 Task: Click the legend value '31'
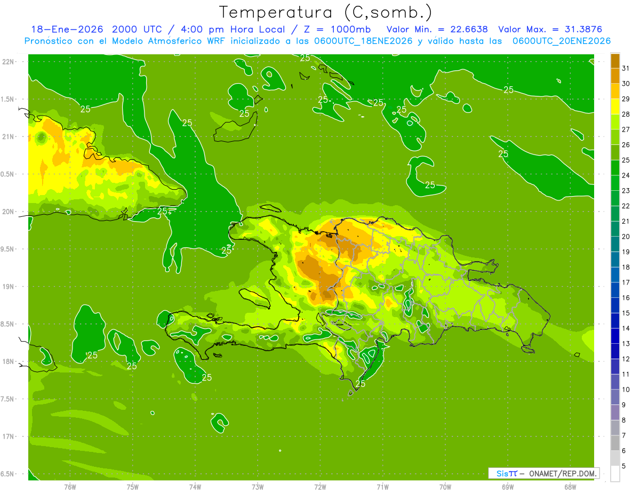click(626, 68)
